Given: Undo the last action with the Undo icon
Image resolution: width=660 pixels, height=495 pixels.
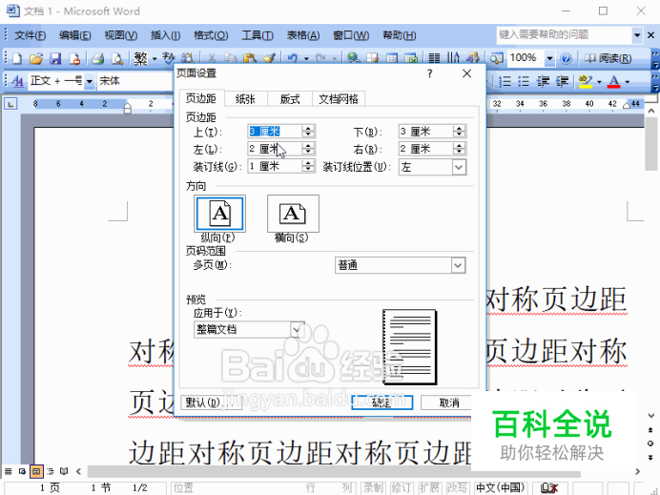Looking at the screenshot, I should pos(293,58).
